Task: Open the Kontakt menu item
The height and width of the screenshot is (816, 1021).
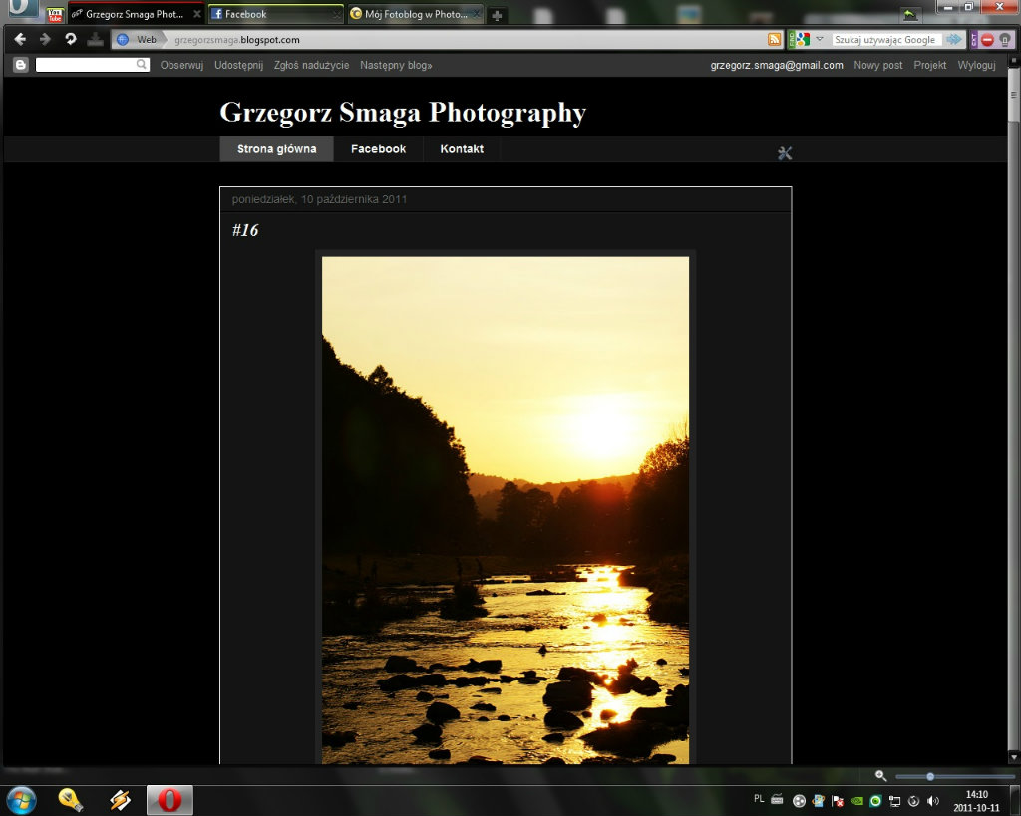Action: tap(462, 149)
